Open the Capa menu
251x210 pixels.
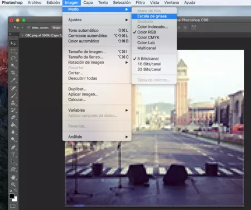pos(88,3)
